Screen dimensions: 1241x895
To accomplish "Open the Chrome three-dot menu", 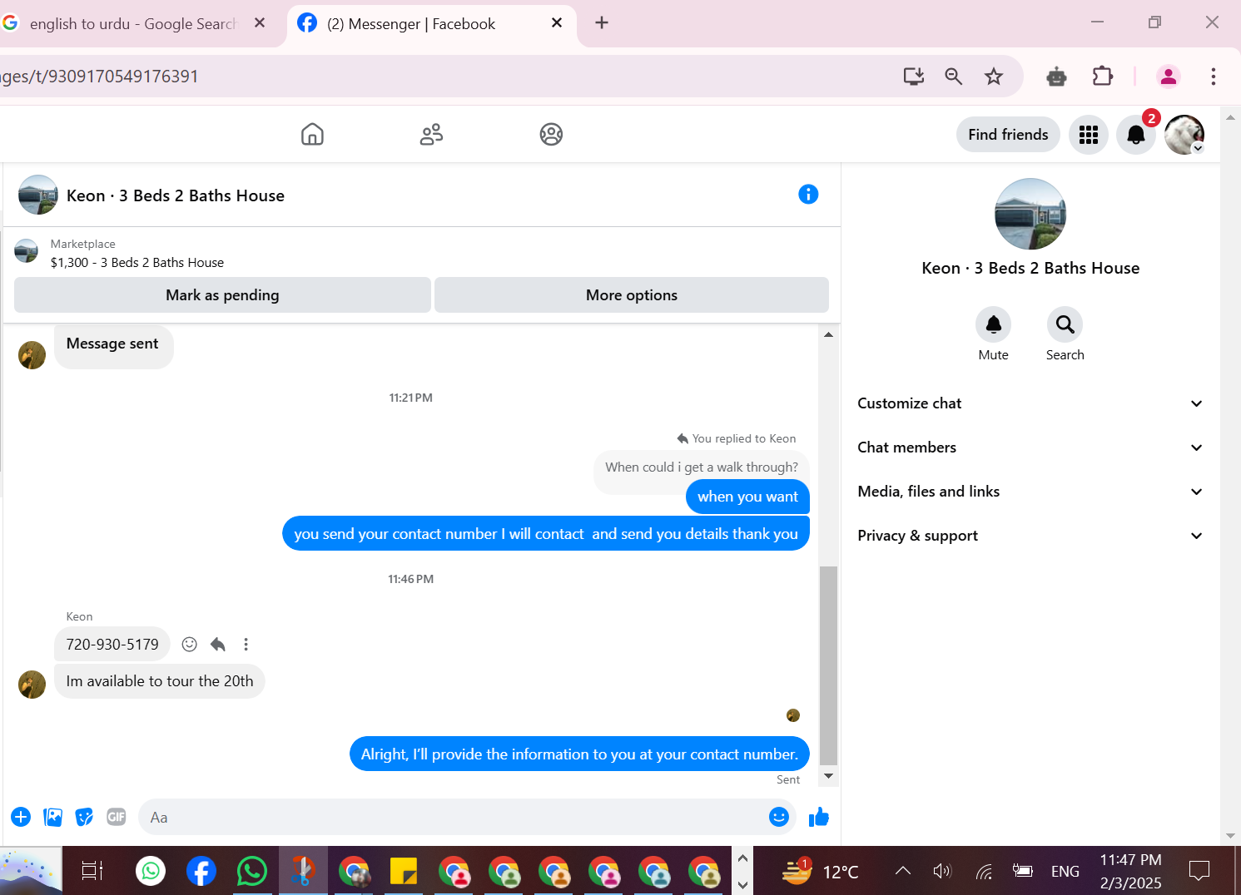I will point(1214,77).
